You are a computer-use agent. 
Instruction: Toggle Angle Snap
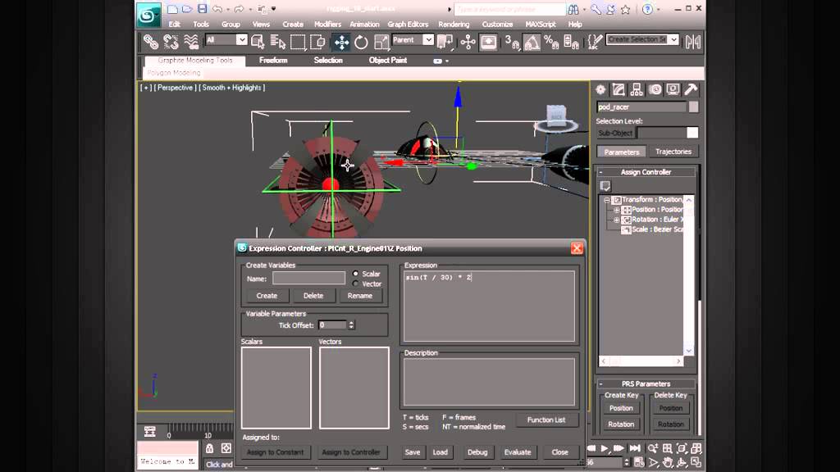[532, 41]
